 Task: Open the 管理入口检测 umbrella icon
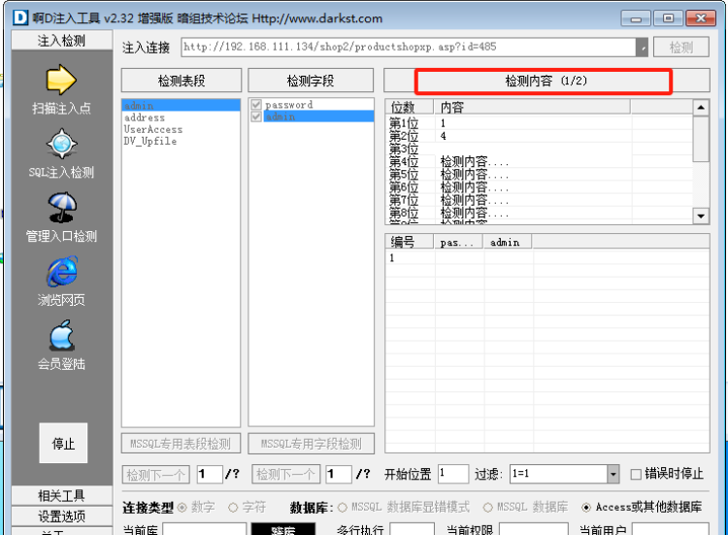61,207
